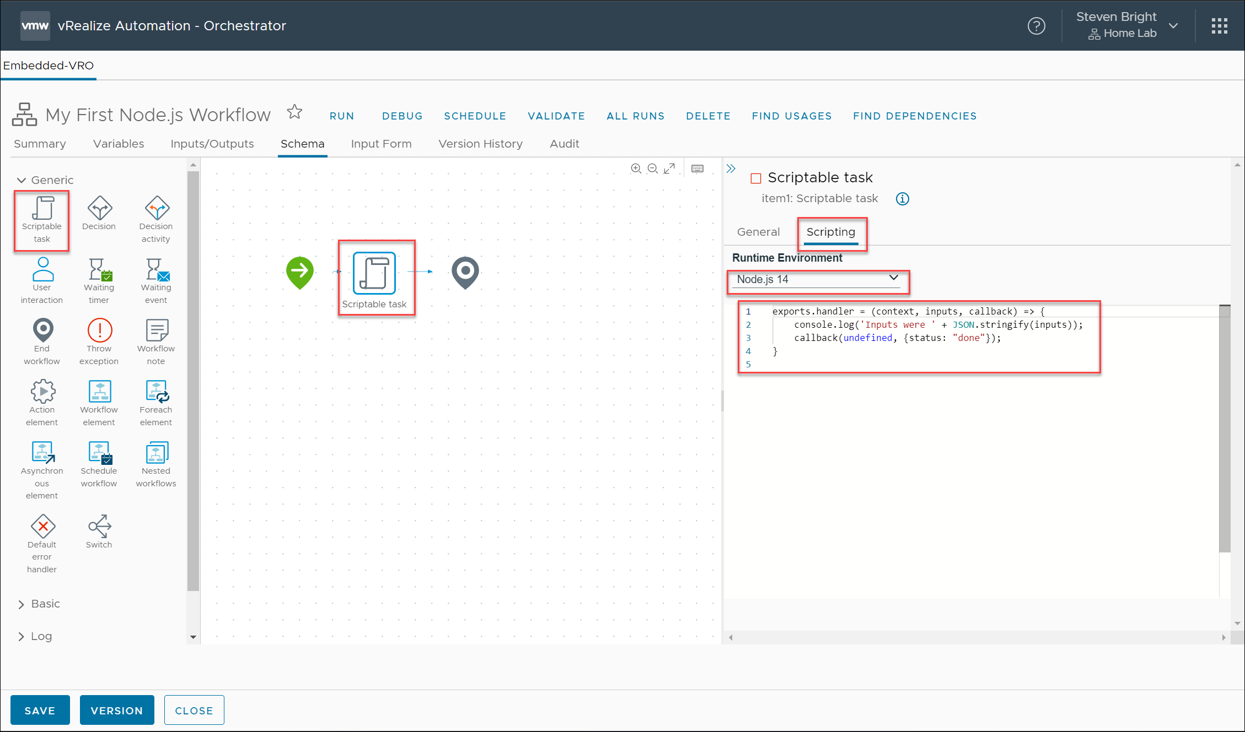
Task: Click the fit-to-screen expand arrows icon
Action: (669, 169)
